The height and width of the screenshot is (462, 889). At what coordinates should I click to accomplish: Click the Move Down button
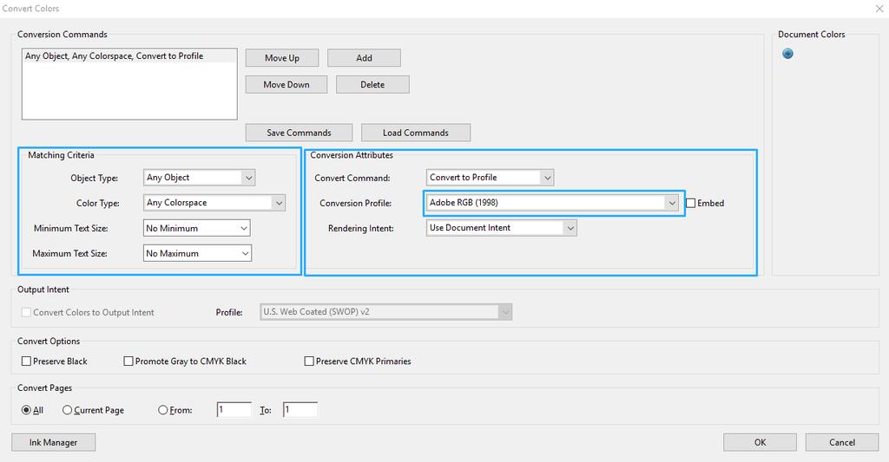pyautogui.click(x=286, y=84)
